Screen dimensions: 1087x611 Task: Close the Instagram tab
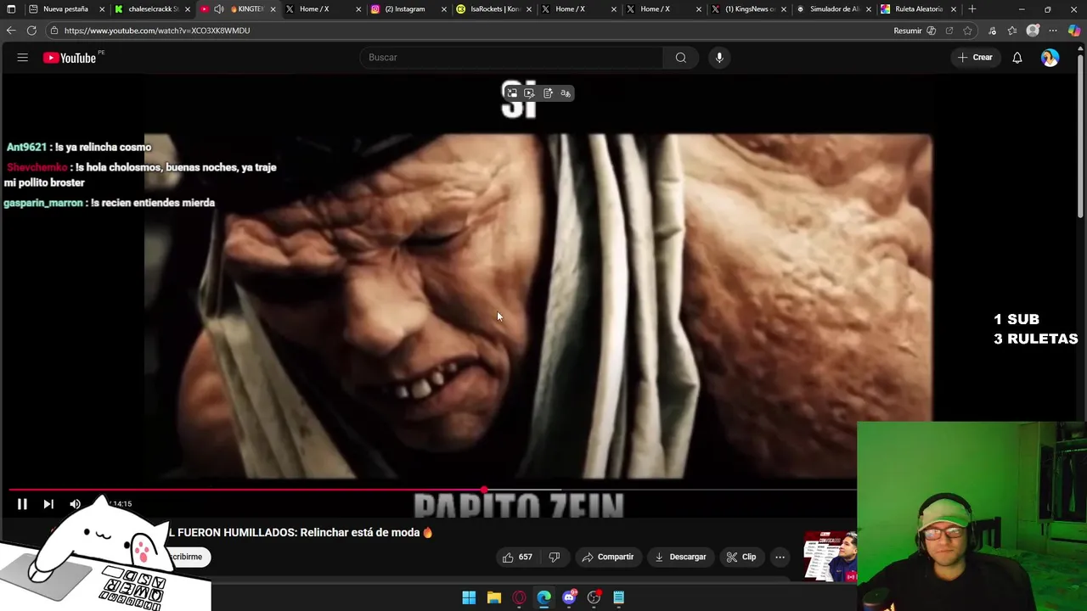coord(443,9)
